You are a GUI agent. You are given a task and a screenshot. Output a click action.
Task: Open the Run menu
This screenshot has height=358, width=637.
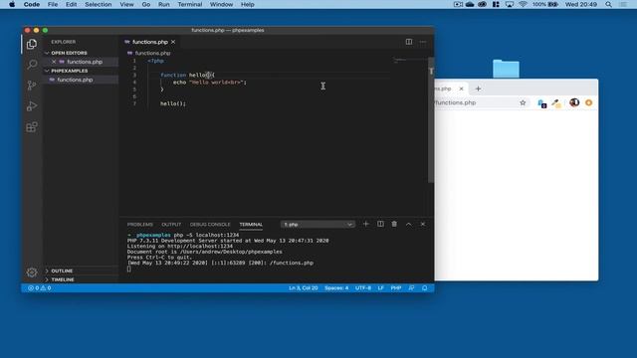163,4
